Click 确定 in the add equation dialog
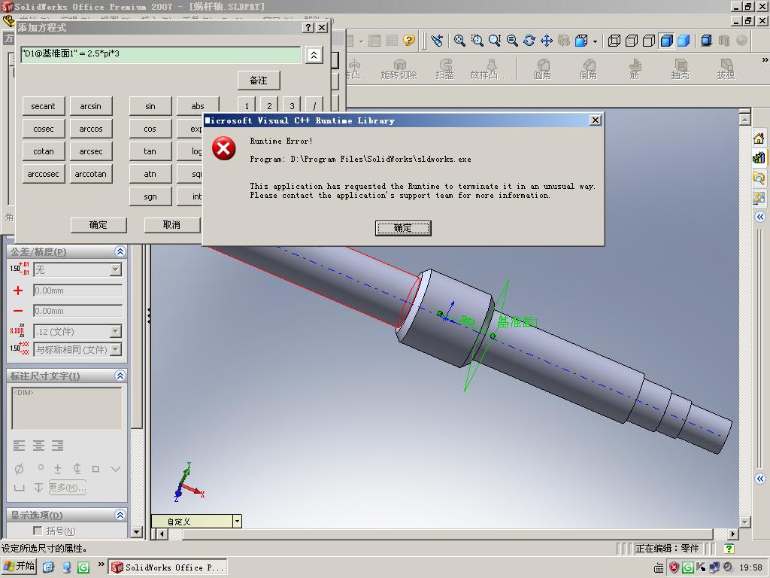 (99, 225)
